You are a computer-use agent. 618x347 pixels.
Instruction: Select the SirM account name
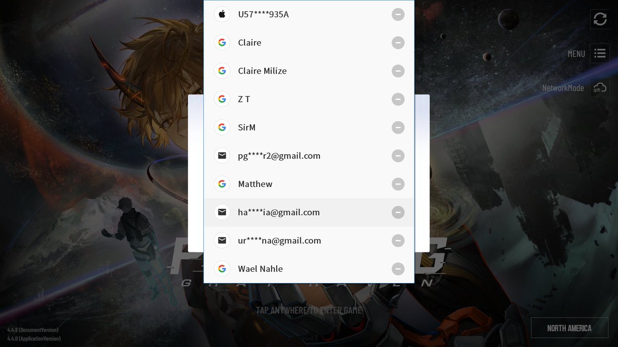coord(247,127)
